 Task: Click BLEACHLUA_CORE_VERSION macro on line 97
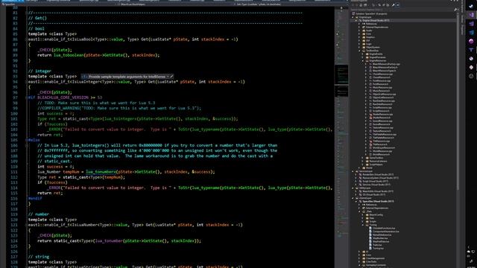pos(63,98)
